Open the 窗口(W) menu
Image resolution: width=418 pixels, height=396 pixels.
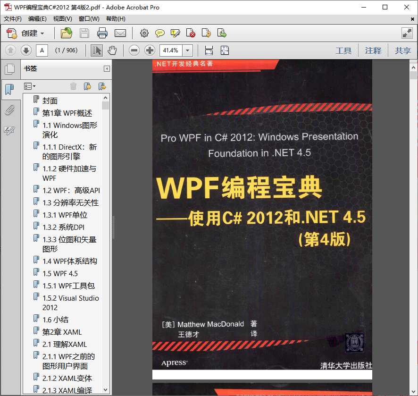pos(89,19)
